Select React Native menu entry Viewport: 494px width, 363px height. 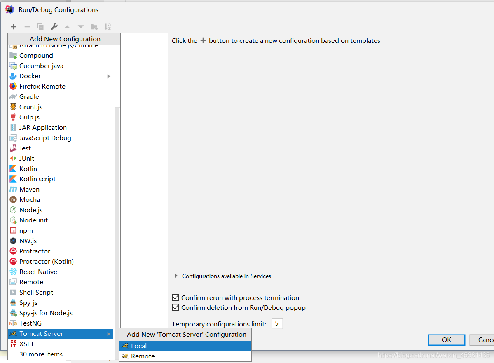point(61,272)
